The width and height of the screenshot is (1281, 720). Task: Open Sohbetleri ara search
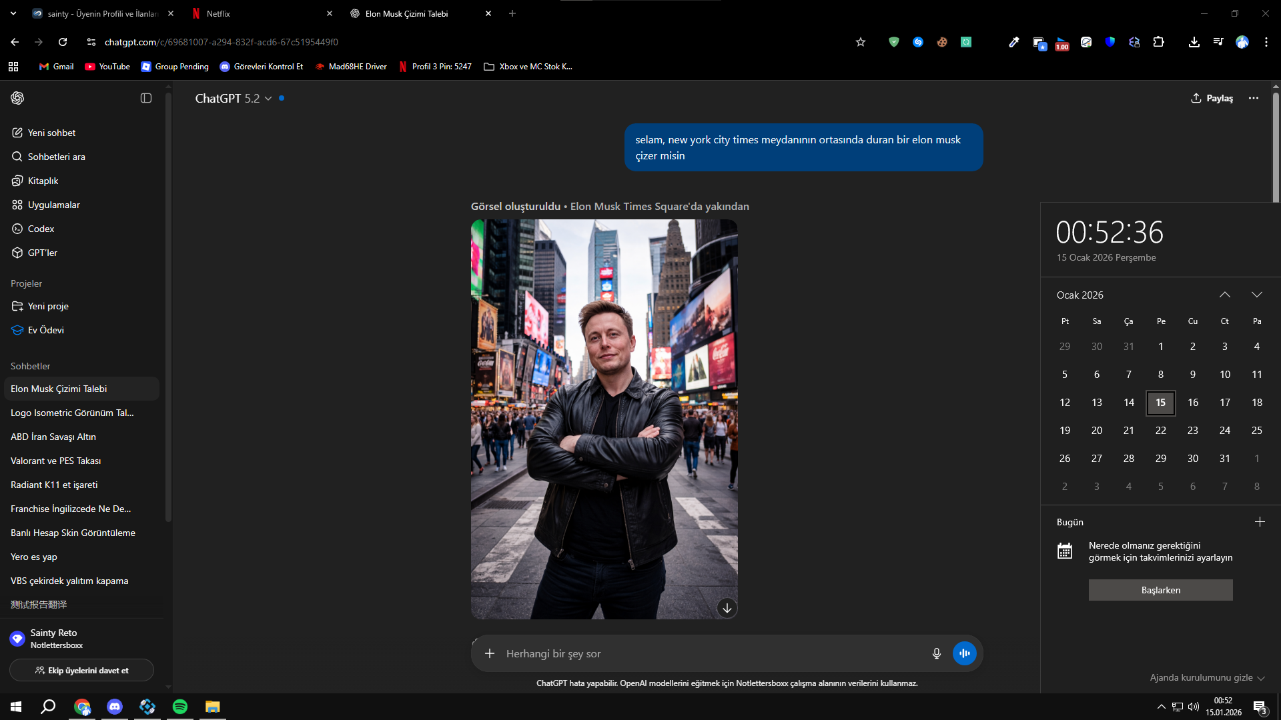81,157
